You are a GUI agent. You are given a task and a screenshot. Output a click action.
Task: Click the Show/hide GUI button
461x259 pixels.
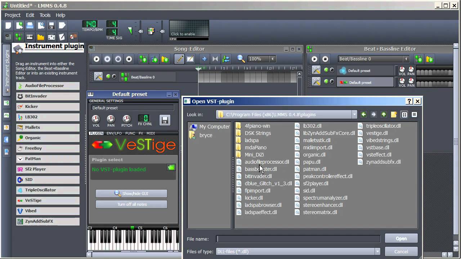coord(131,194)
